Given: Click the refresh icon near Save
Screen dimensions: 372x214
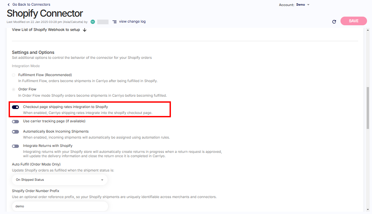Looking at the screenshot, I should coord(334,22).
